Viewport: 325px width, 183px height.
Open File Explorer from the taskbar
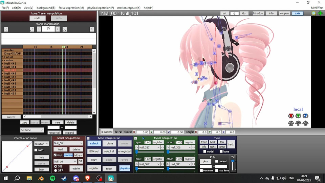coord(29,178)
